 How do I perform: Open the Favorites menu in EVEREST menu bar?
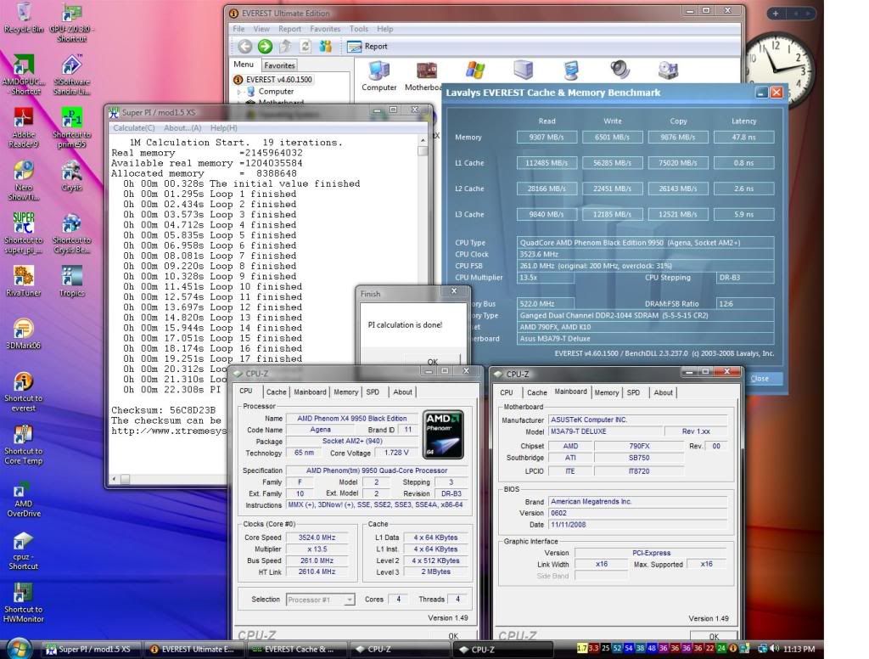click(325, 29)
